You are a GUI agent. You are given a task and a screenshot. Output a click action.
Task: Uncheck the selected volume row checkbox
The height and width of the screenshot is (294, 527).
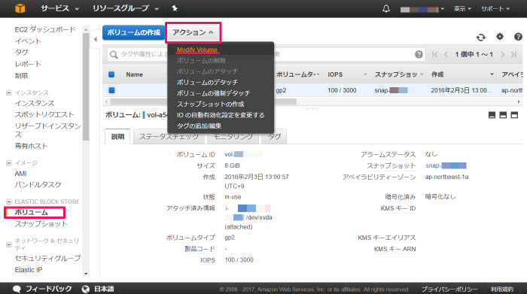pos(112,90)
